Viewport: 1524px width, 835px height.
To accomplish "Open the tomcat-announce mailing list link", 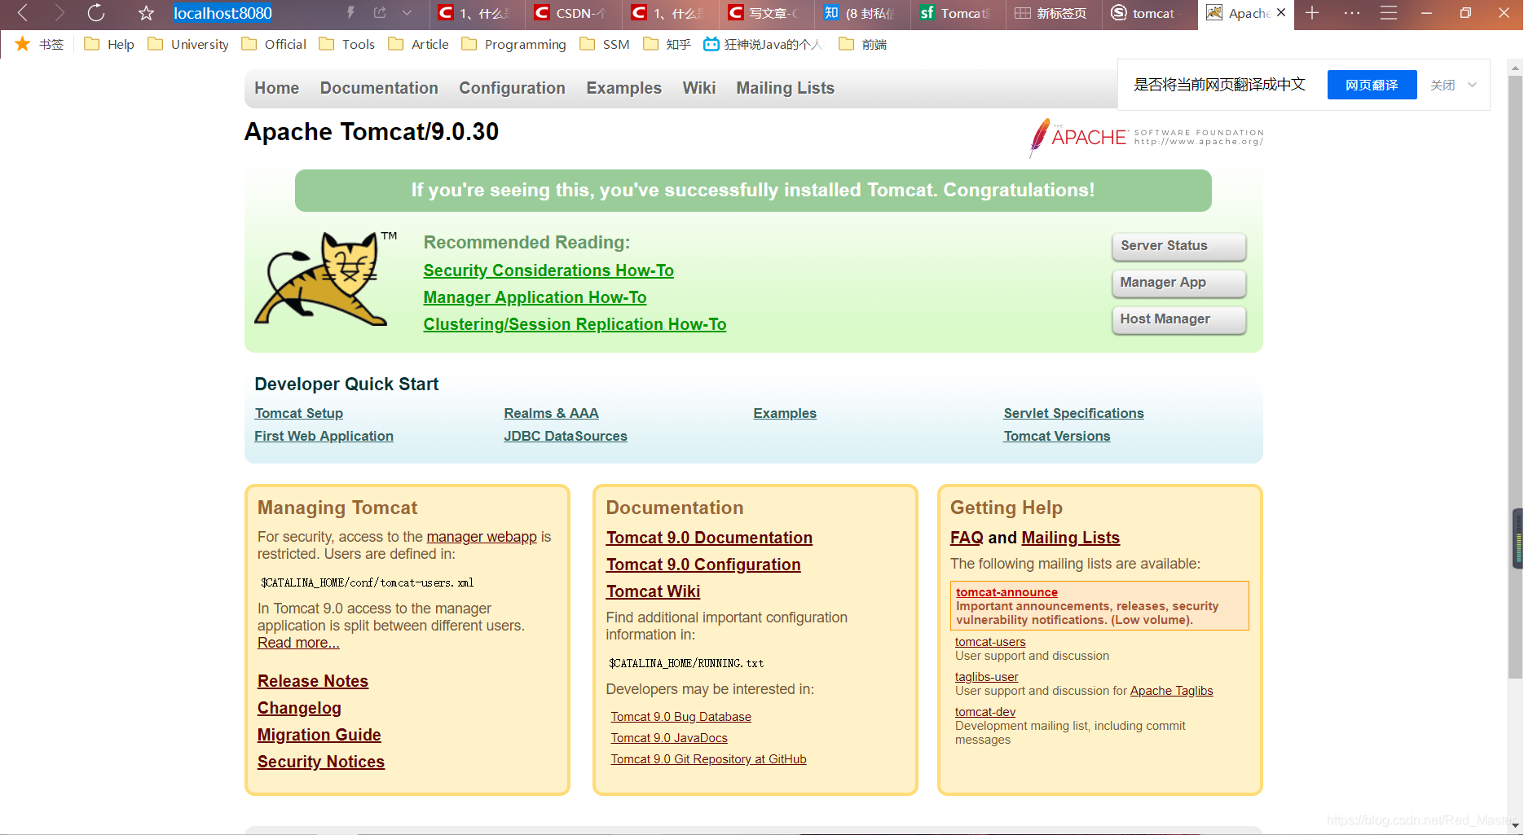I will [1006, 592].
